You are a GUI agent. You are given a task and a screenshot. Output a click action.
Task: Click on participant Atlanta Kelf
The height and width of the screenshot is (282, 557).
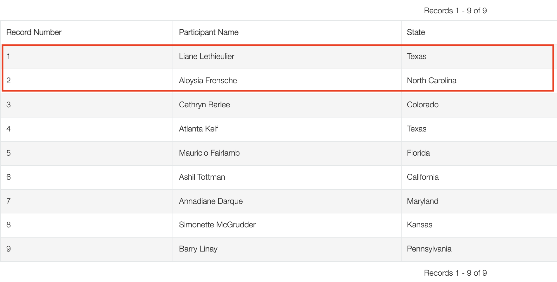click(198, 129)
